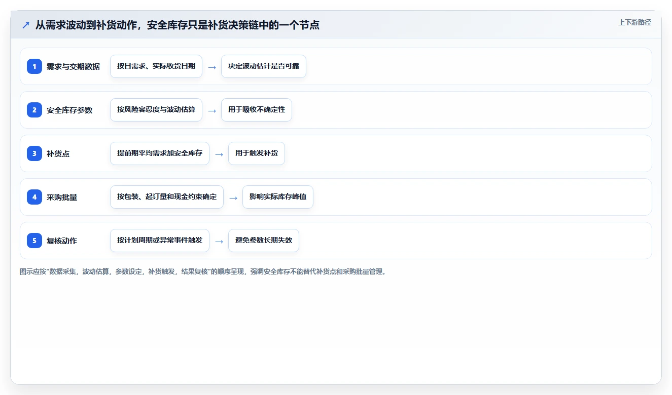Click the arrow in the 安全库存参数 row
Viewport: 672px width, 395px height.
click(x=212, y=110)
